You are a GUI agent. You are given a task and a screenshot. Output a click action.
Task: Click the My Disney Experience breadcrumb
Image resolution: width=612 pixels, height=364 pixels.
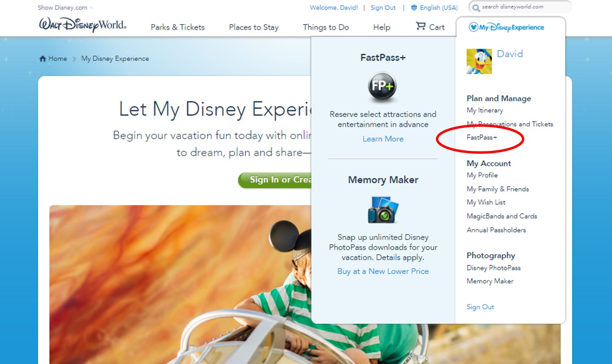tap(115, 59)
